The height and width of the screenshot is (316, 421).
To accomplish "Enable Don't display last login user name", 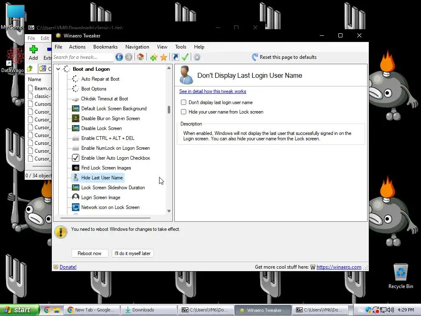I will [x=184, y=102].
